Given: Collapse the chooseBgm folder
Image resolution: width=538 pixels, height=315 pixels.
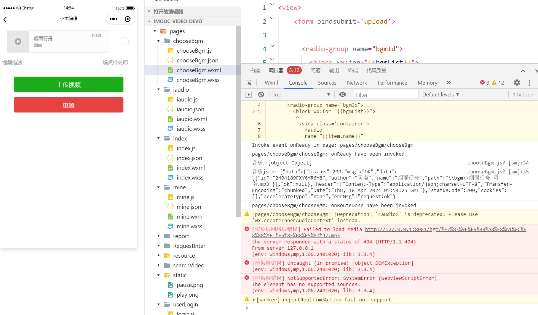Looking at the screenshot, I should point(158,41).
